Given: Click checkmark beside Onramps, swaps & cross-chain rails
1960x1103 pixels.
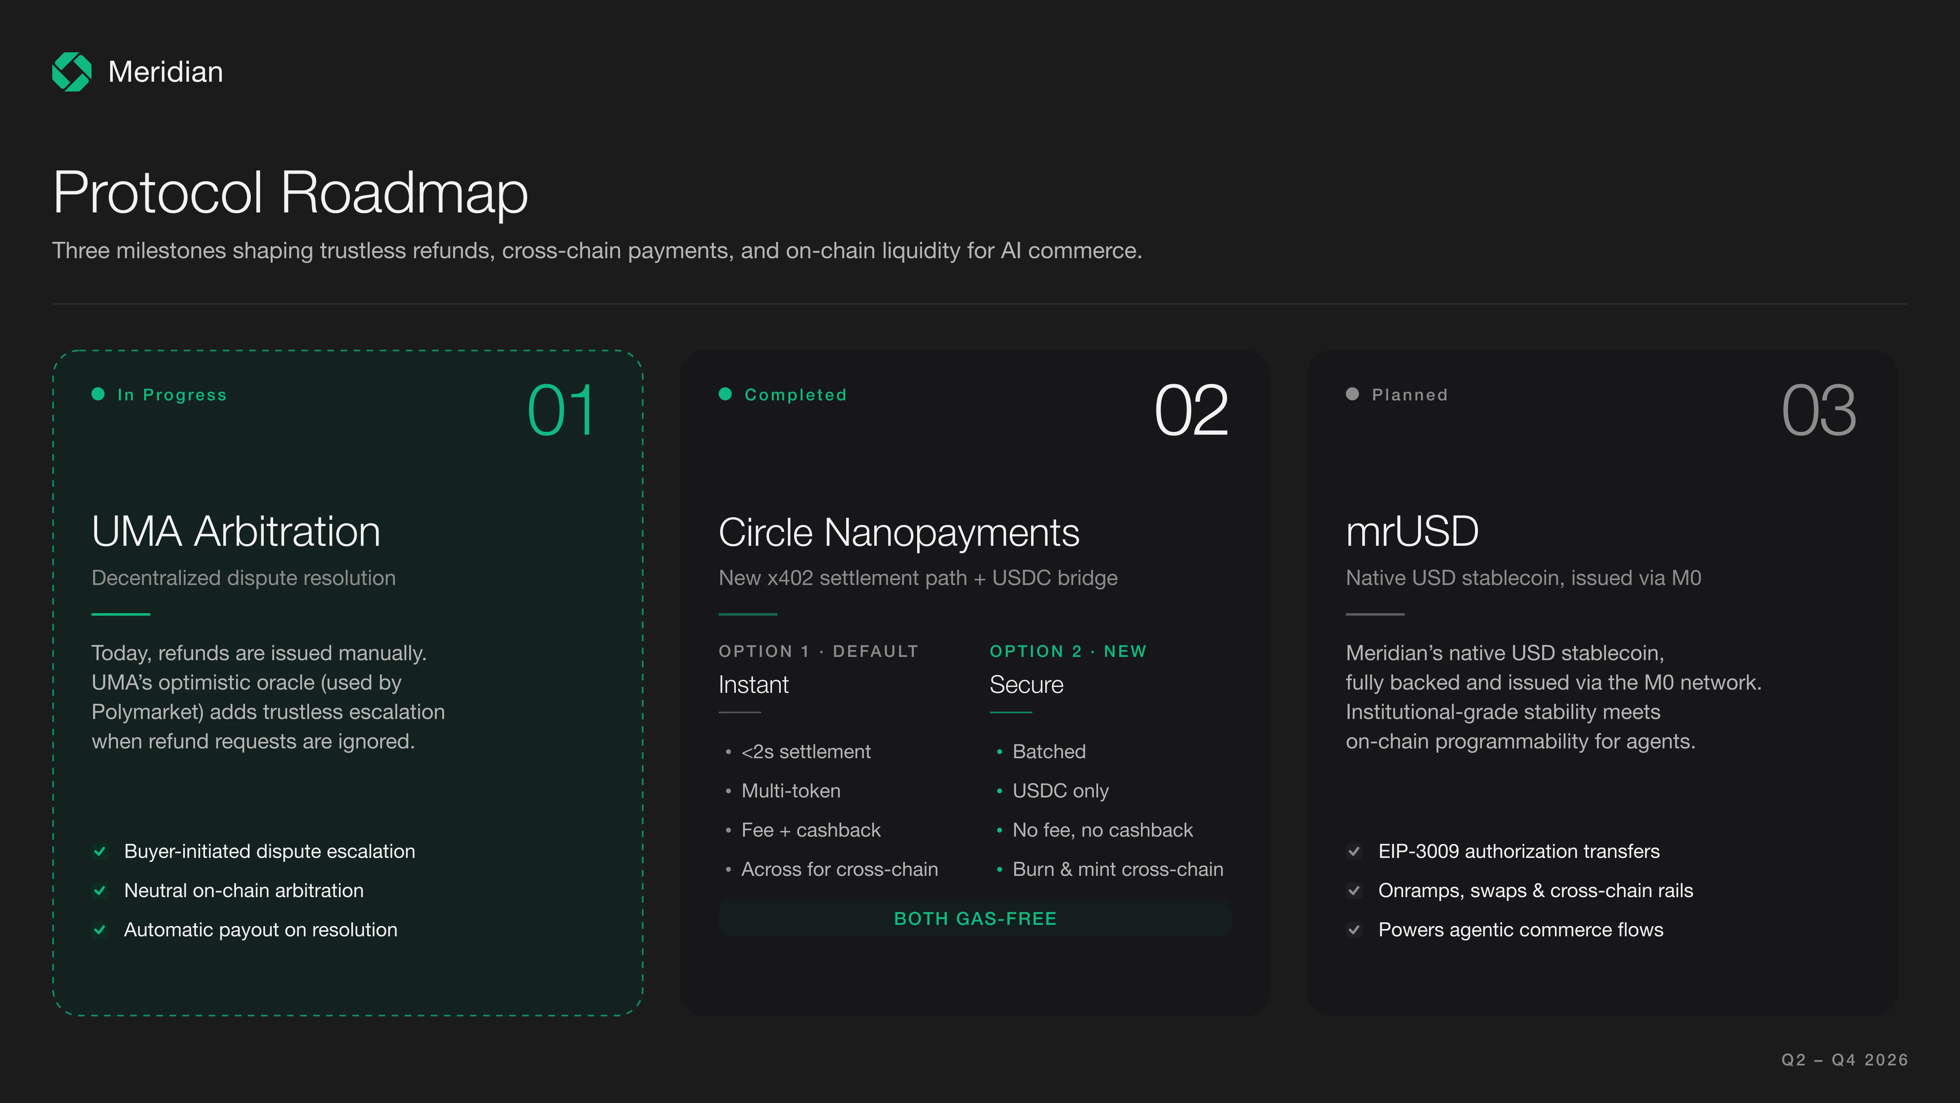Looking at the screenshot, I should [1354, 891].
